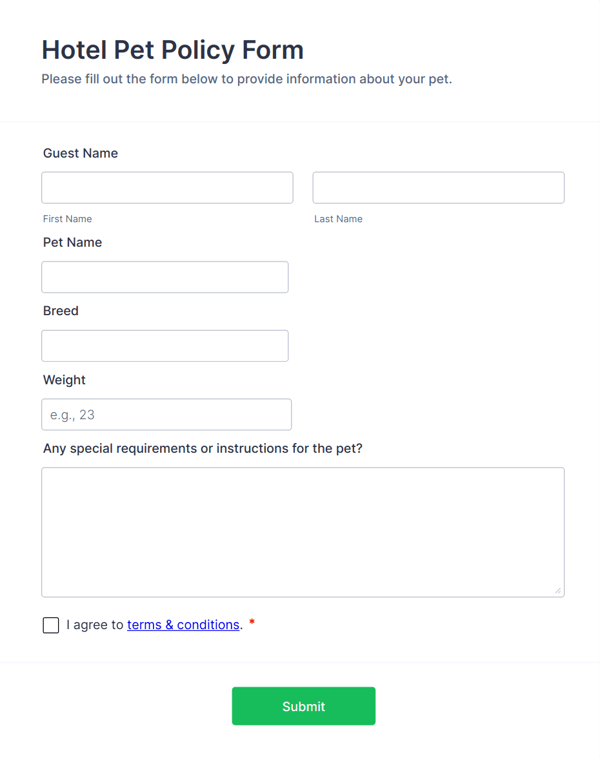600x757 pixels.
Task: Select the 'First Name' helper text
Action: (67, 218)
